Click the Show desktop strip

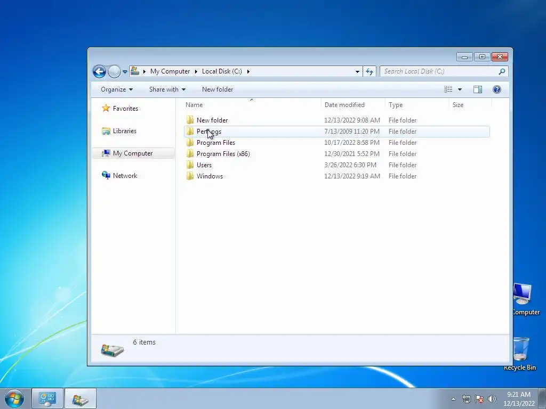pos(542,398)
